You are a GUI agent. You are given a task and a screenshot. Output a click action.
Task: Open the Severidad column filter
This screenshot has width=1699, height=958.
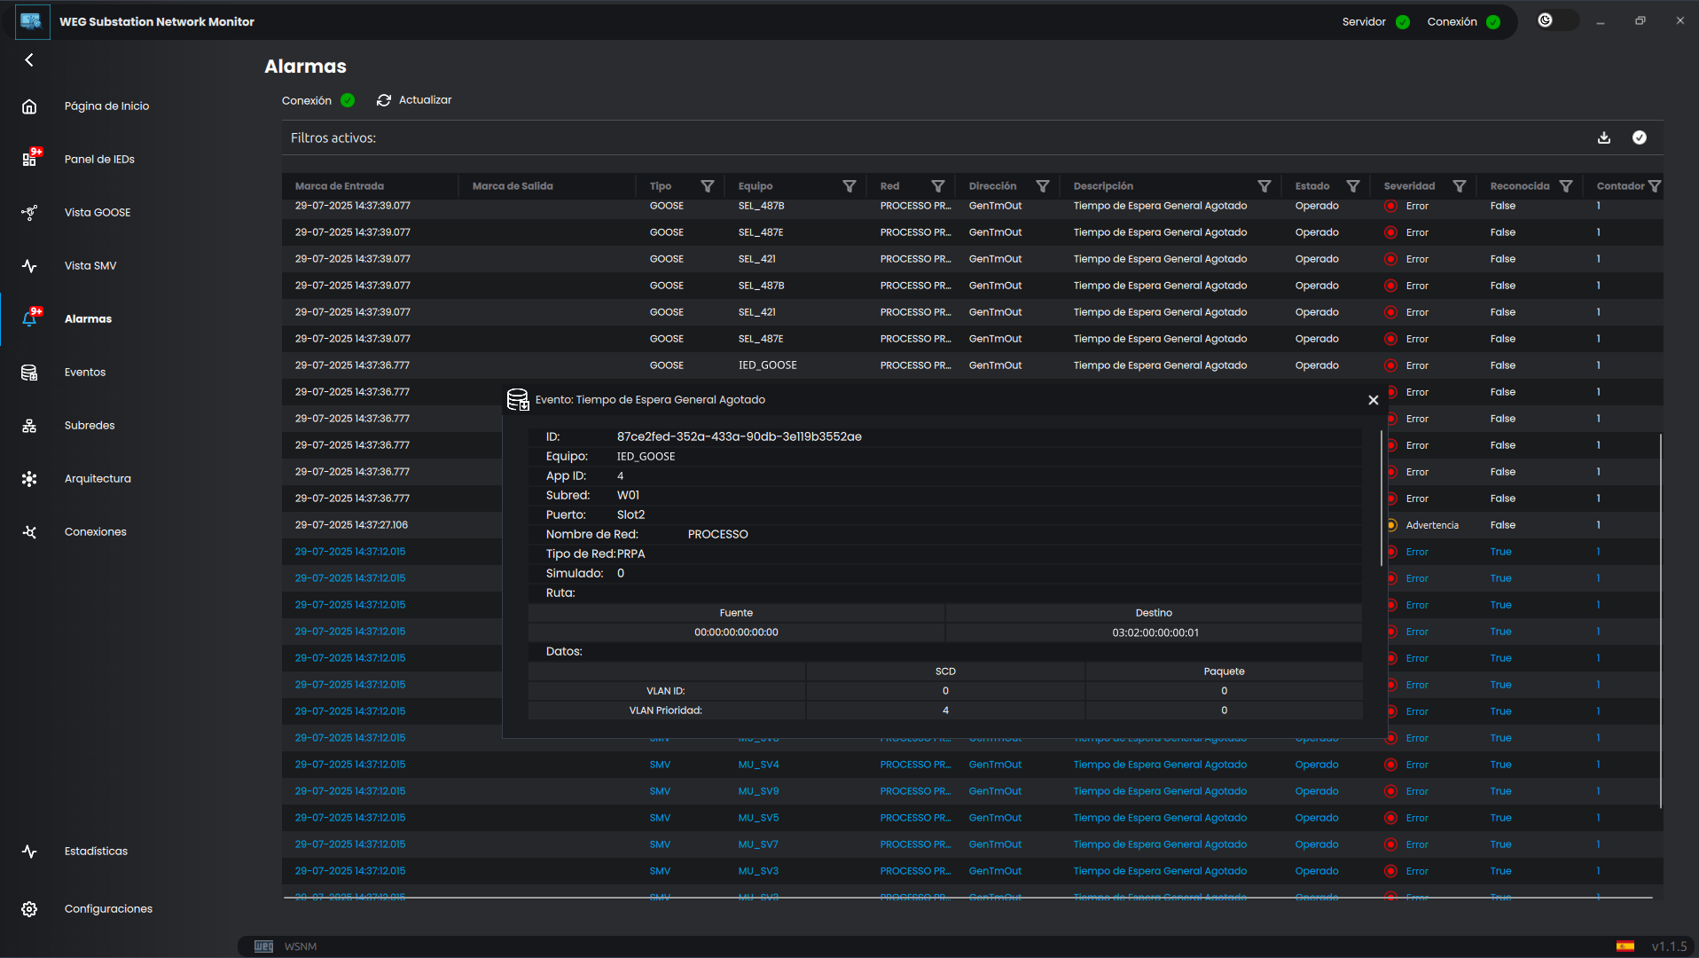(x=1459, y=186)
